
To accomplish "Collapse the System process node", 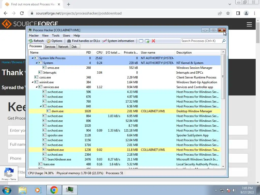I will (37, 63).
